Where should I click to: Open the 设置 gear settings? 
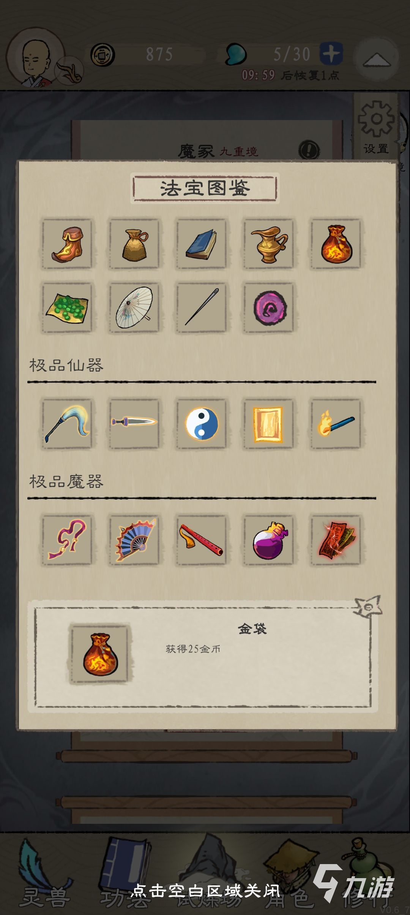coord(376,127)
